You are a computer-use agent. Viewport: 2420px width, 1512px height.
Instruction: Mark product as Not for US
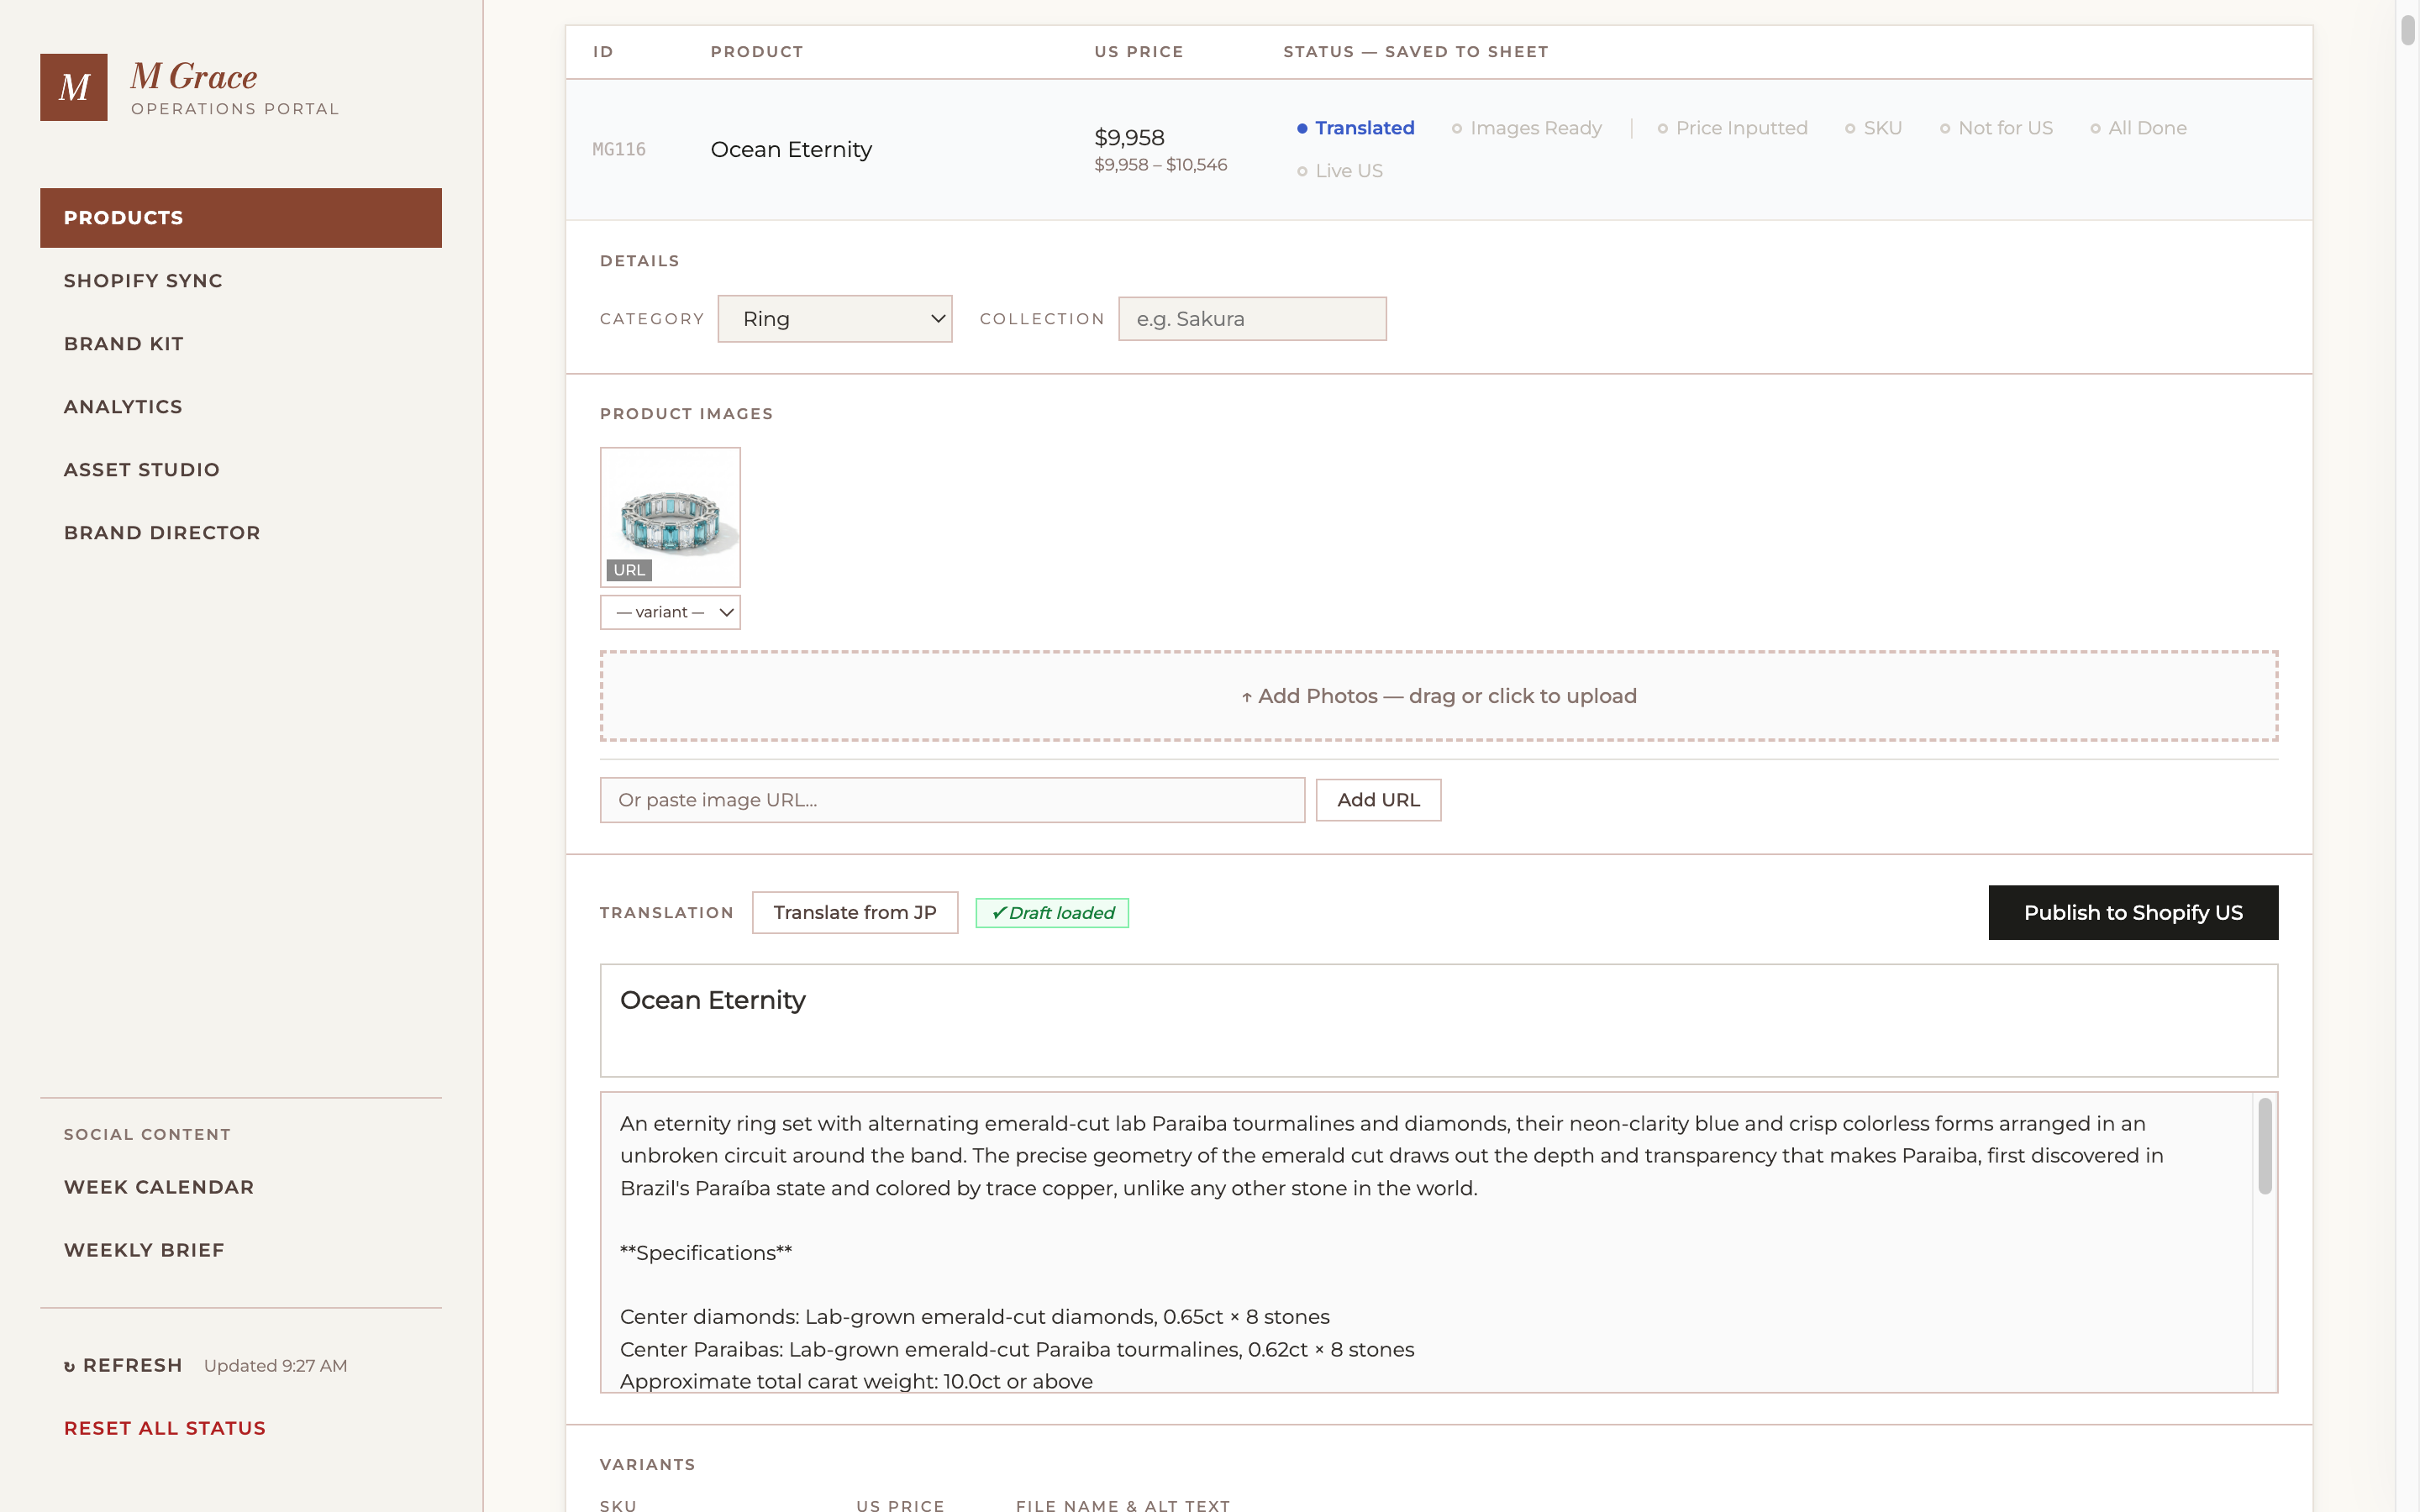(1996, 128)
